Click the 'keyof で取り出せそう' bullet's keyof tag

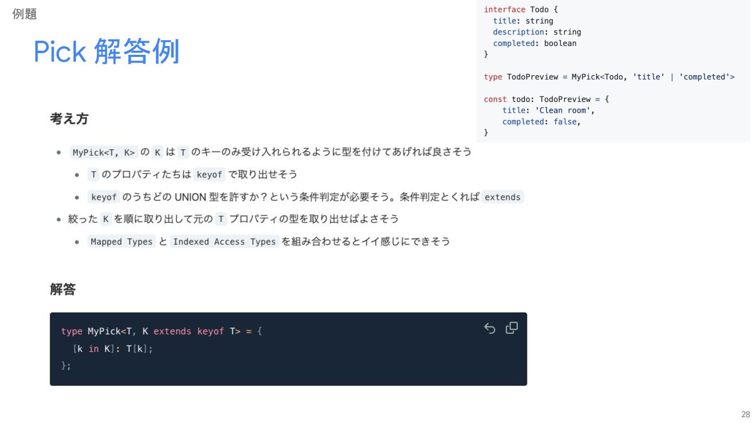tap(209, 175)
